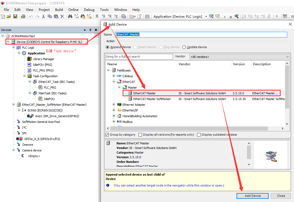Collapse the EtherCAT category in device list
The height and width of the screenshot is (202, 294).
coord(114,81)
